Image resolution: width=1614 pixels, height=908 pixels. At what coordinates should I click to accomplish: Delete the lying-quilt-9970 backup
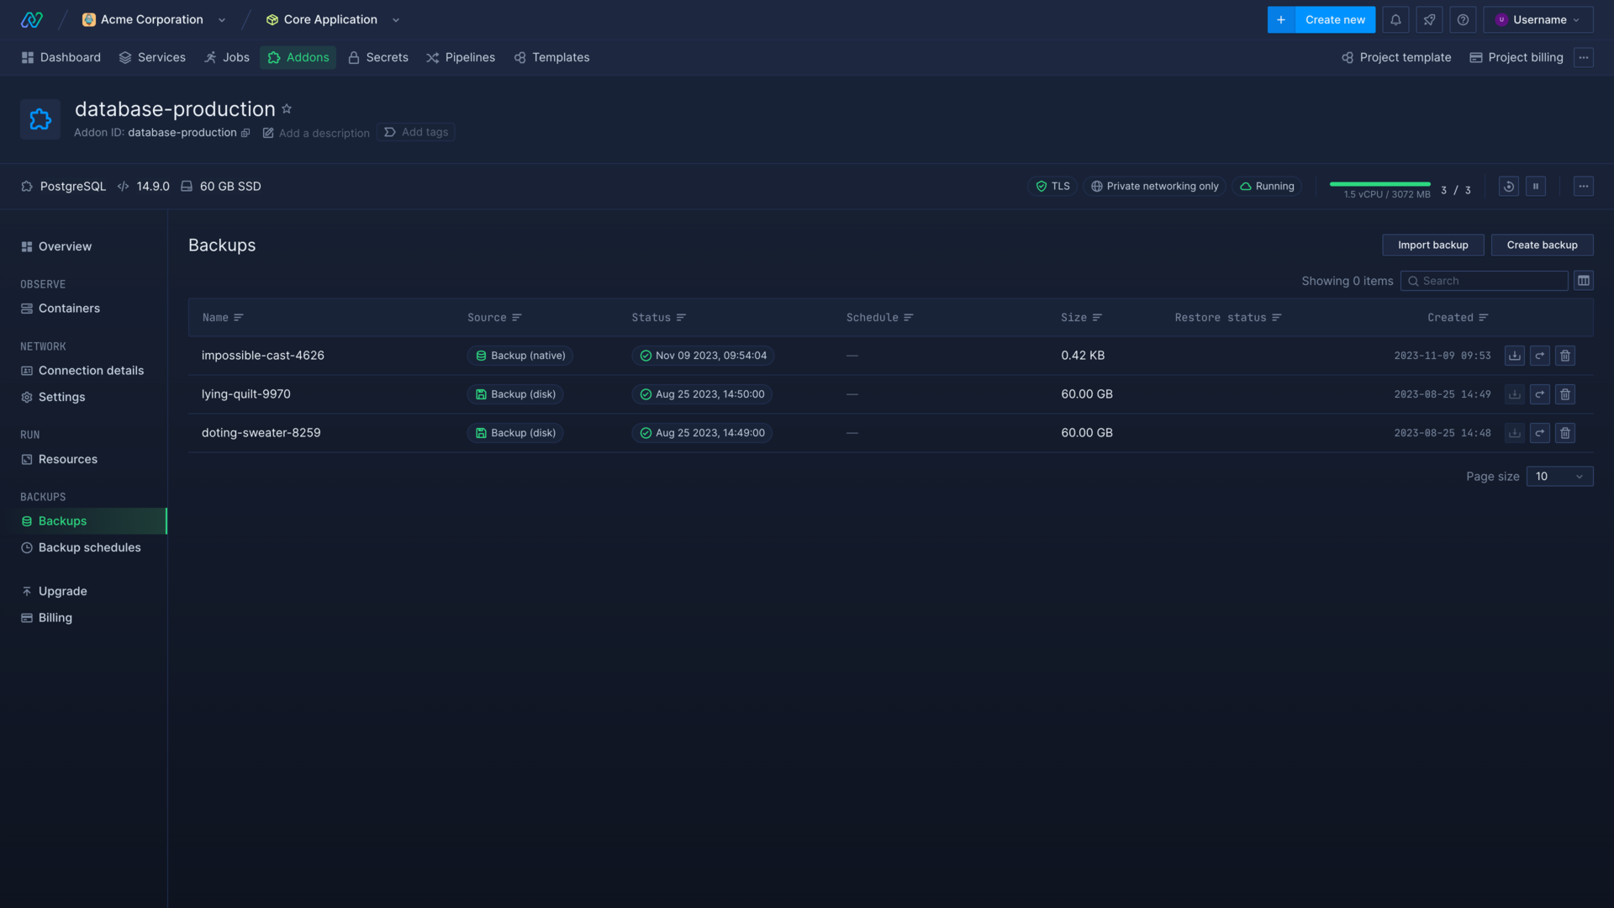pyautogui.click(x=1565, y=394)
